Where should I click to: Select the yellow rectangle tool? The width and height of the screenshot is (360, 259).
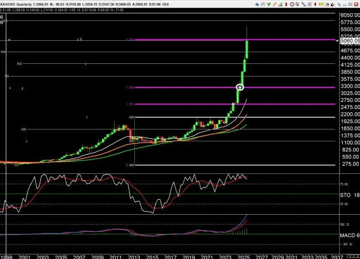[x=321, y=5]
